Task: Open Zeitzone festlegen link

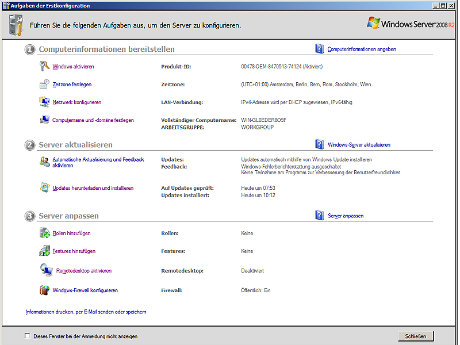Action: (72, 85)
